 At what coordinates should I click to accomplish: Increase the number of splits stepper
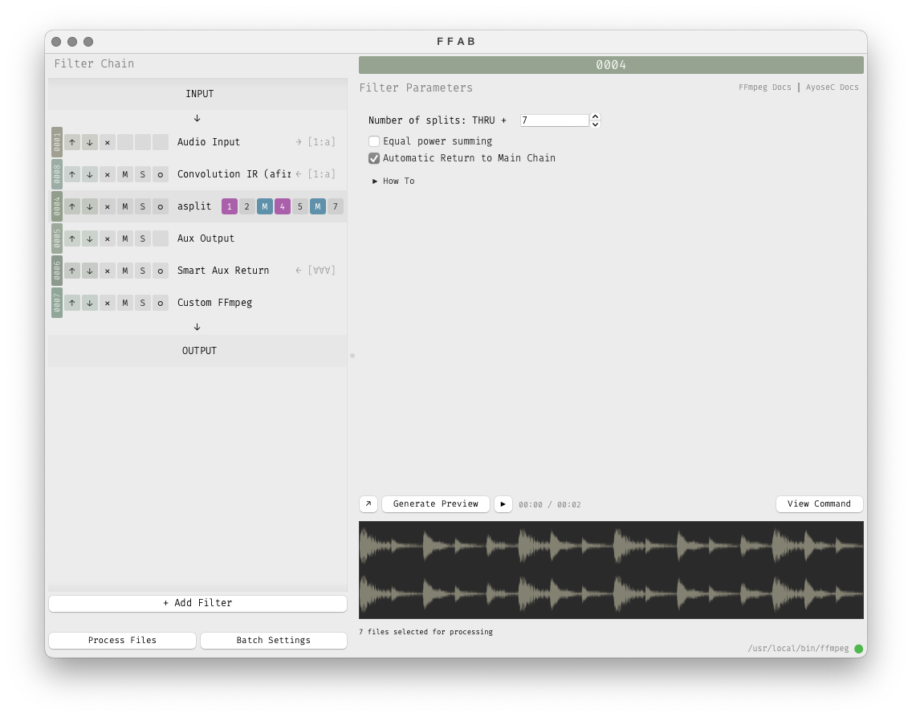point(595,116)
